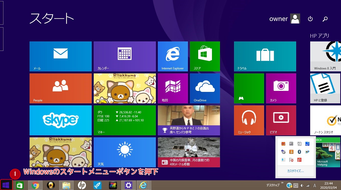
Task: Open the sports news tile about 高野連
Action: 189,120
